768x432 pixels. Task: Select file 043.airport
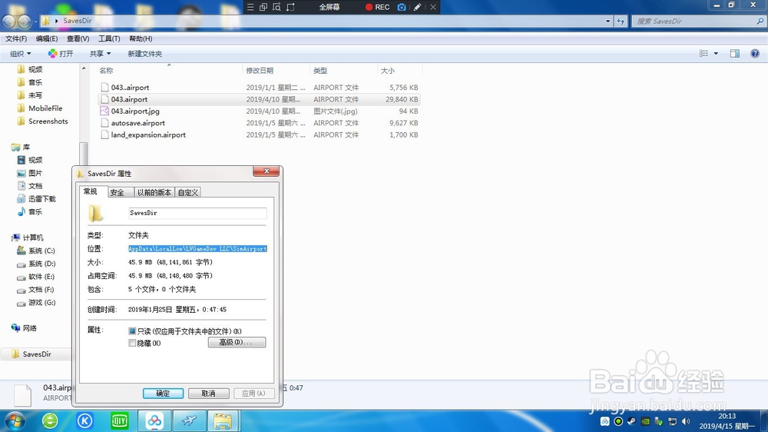click(x=129, y=99)
